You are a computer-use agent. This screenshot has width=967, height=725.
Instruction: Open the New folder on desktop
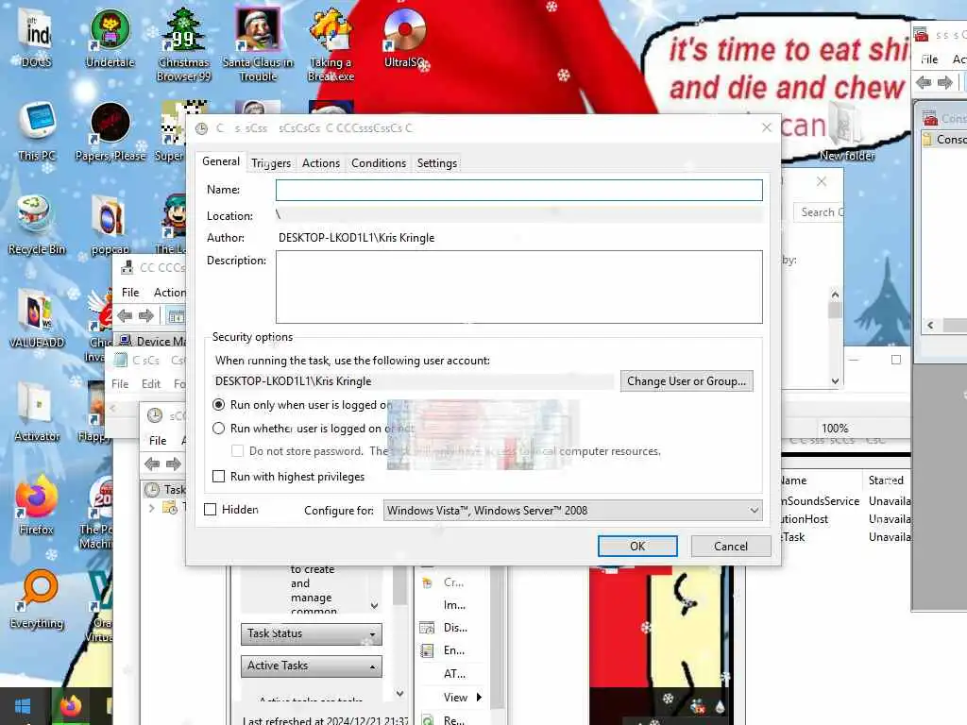pos(847,132)
